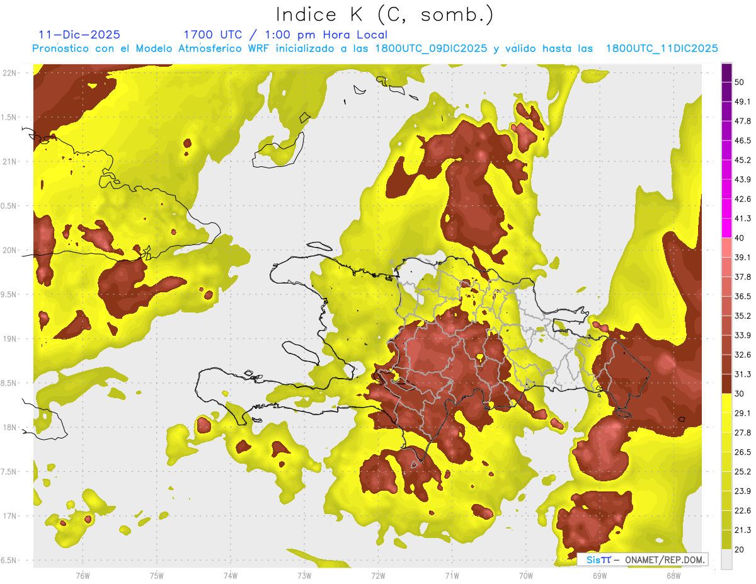The width and height of the screenshot is (756, 584).
Task: Pick the color scale value 31.3
Action: click(743, 374)
